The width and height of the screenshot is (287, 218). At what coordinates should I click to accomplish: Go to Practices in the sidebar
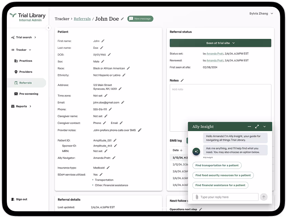pyautogui.click(x=26, y=61)
